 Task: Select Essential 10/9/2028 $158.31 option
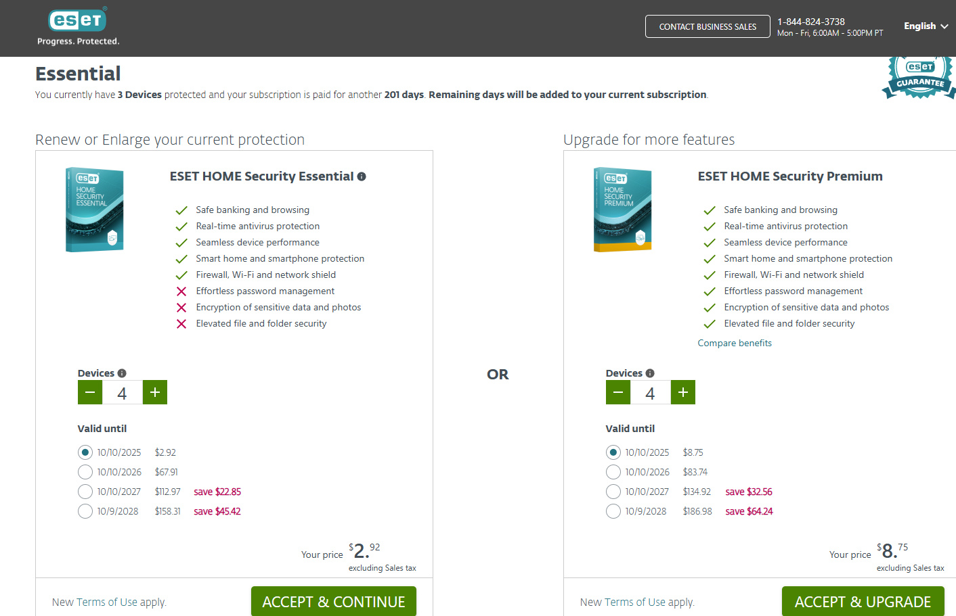coord(85,511)
